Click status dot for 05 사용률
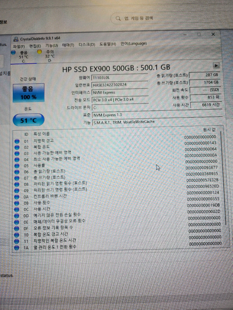 17,166
